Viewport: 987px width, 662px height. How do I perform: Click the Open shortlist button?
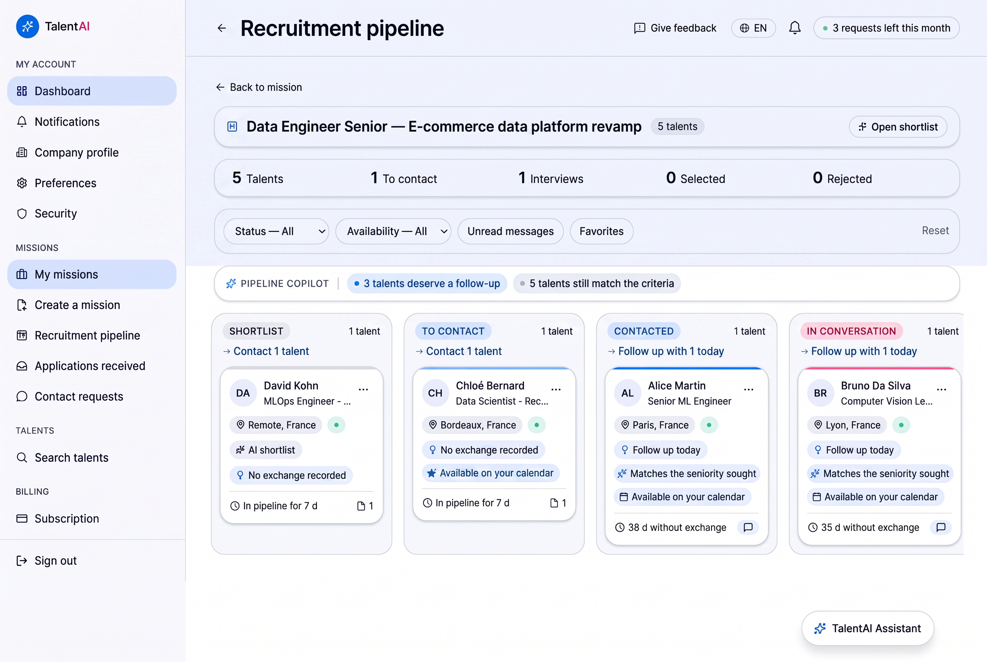click(898, 127)
